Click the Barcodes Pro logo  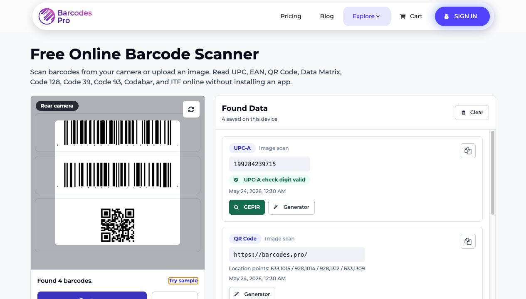coord(65,16)
